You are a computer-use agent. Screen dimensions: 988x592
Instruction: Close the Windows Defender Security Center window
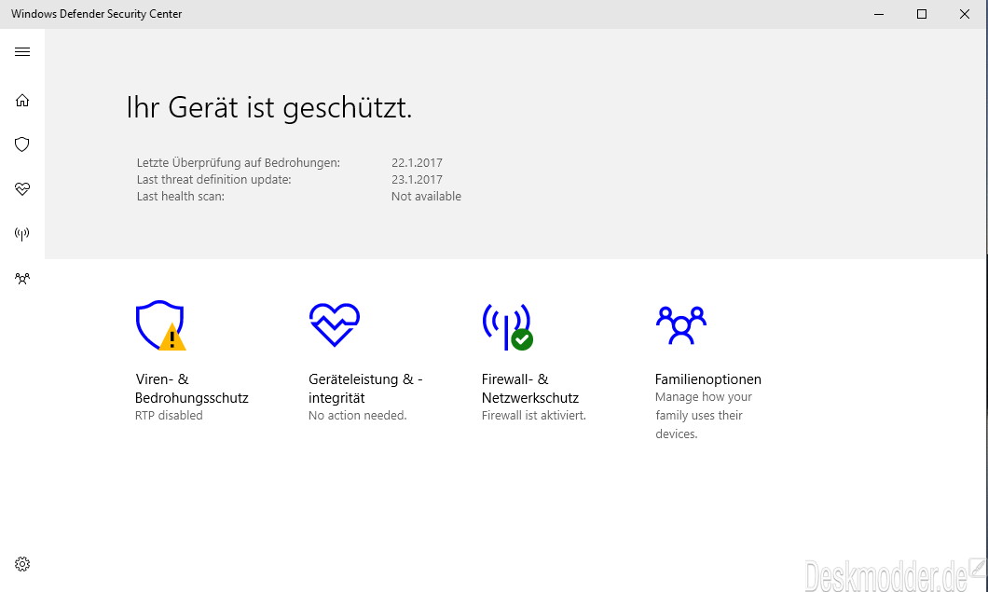[965, 14]
